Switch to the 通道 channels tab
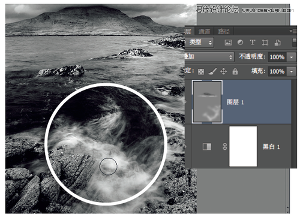This screenshot has width=300, height=217. pos(204,31)
